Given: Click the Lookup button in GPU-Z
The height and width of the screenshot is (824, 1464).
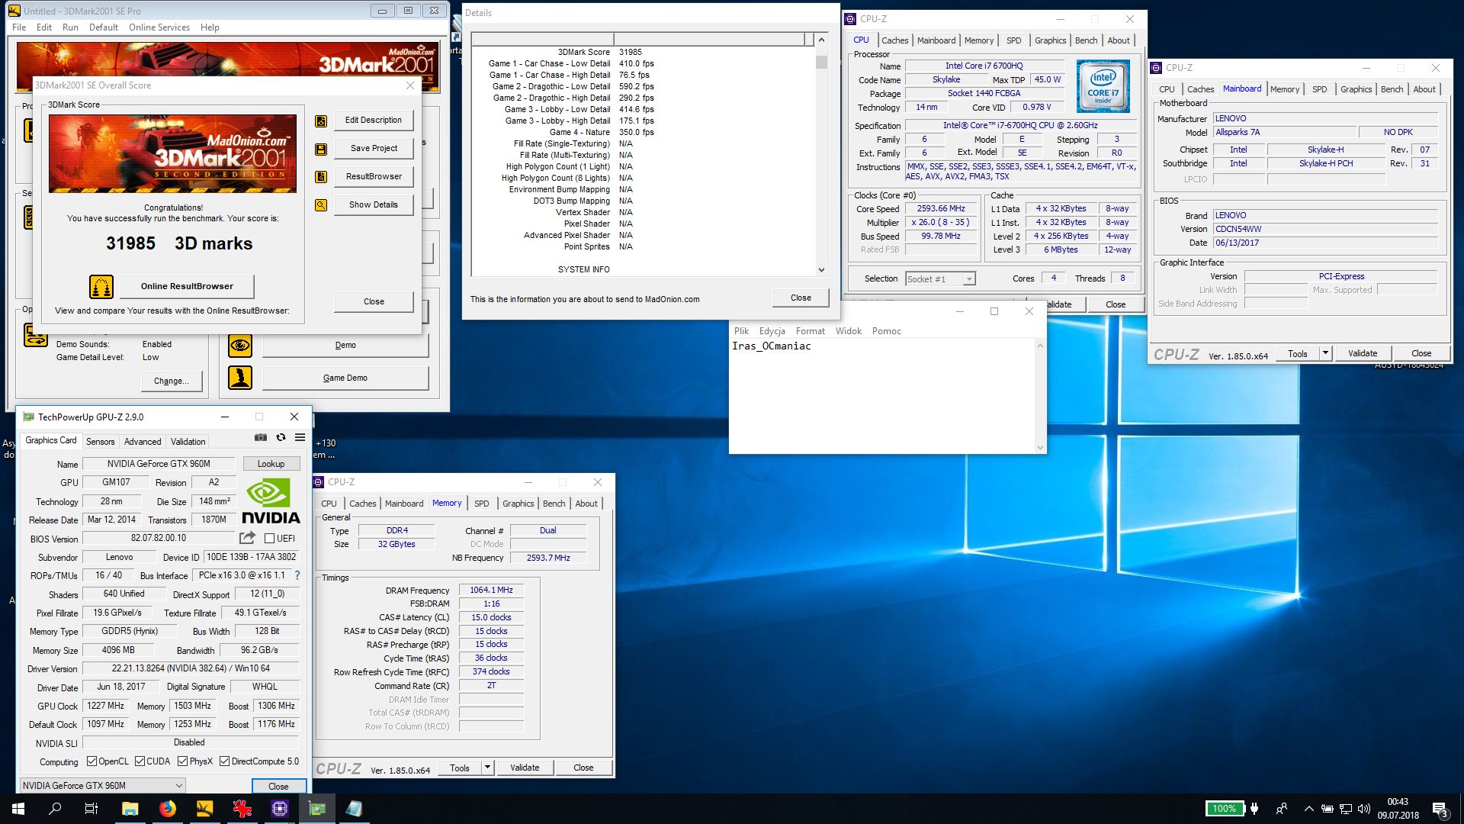Looking at the screenshot, I should pos(271,464).
